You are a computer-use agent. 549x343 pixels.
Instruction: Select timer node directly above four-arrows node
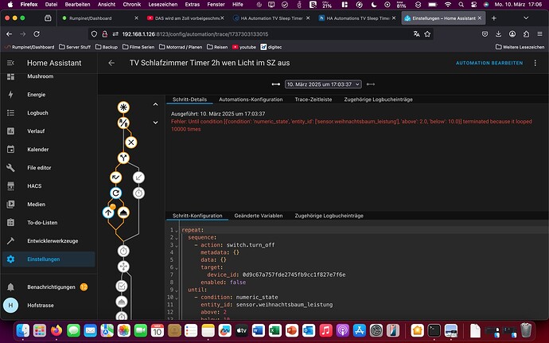[x=123, y=251]
